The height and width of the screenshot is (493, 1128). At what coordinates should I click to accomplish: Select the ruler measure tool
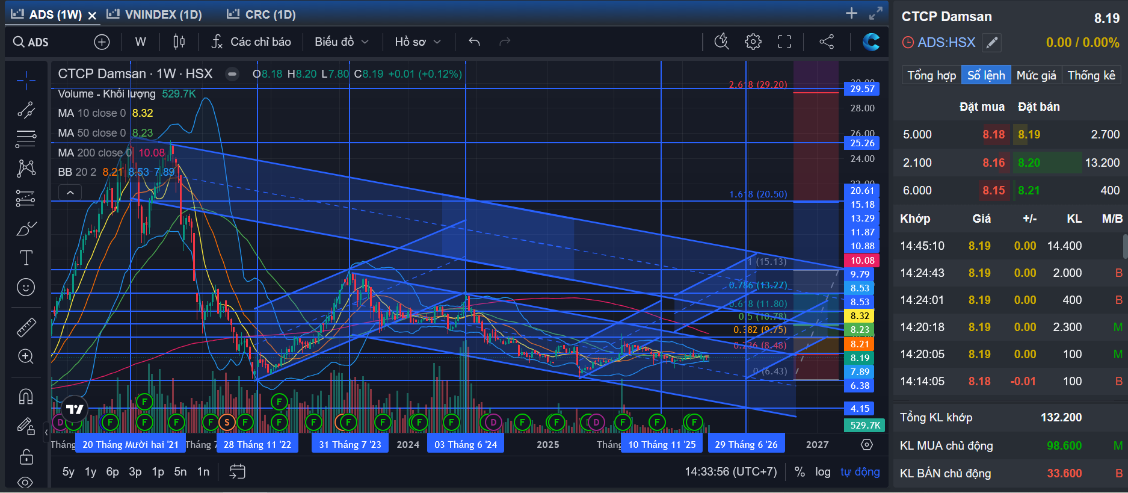26,327
